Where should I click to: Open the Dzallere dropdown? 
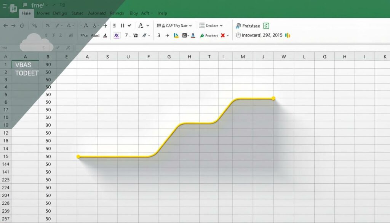pyautogui.click(x=211, y=26)
